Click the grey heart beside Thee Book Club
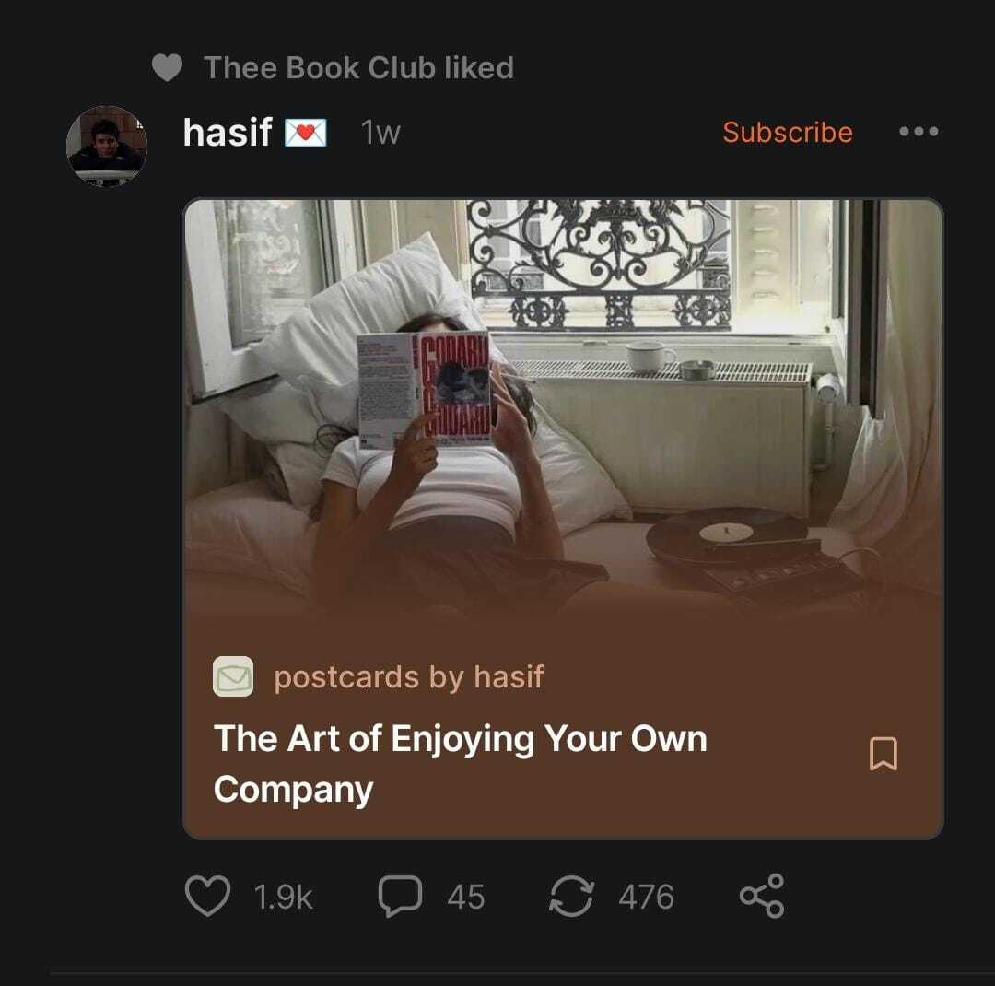The height and width of the screenshot is (986, 995). point(168,68)
